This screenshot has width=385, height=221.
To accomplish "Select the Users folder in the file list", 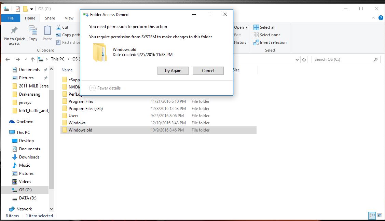I will coord(159,116).
